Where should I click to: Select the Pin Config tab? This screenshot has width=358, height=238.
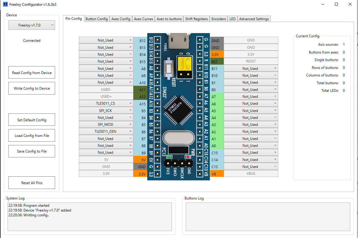73,19
